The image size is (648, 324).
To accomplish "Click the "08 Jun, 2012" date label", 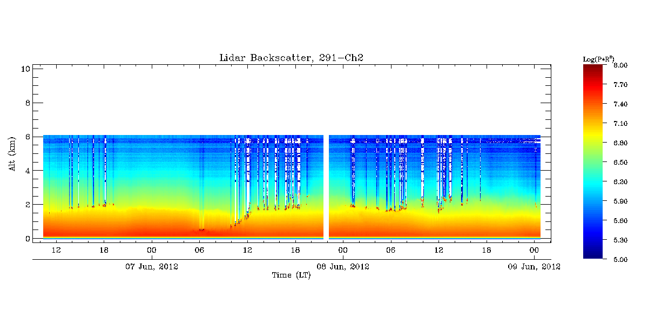I will coord(343,267).
